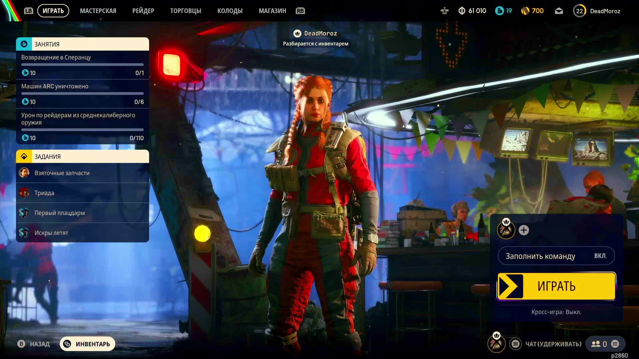
Task: Switch to the Мастерская tab
Action: click(98, 11)
